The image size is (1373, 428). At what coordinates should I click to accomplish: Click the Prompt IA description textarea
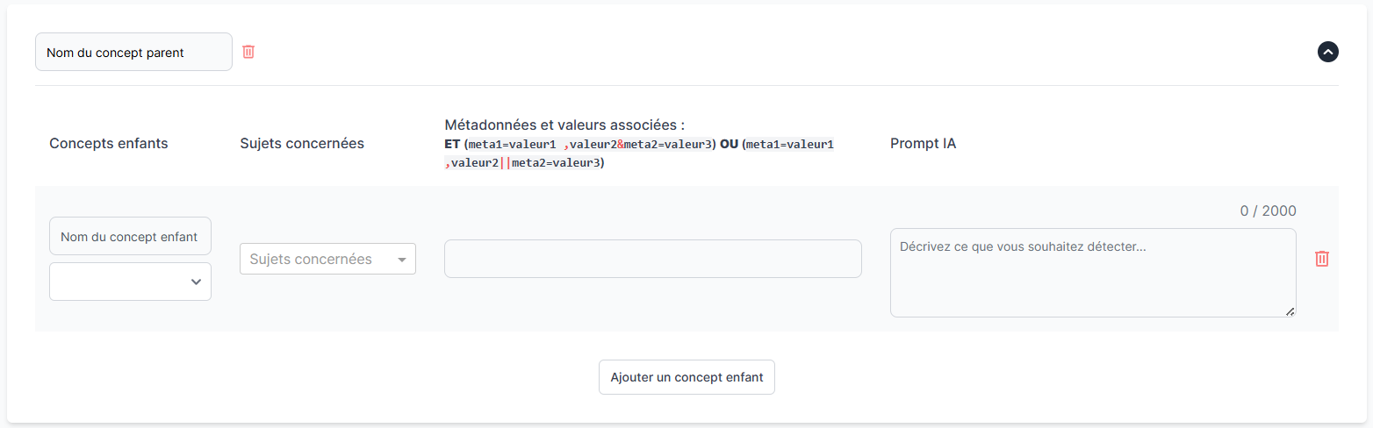pos(1092,273)
